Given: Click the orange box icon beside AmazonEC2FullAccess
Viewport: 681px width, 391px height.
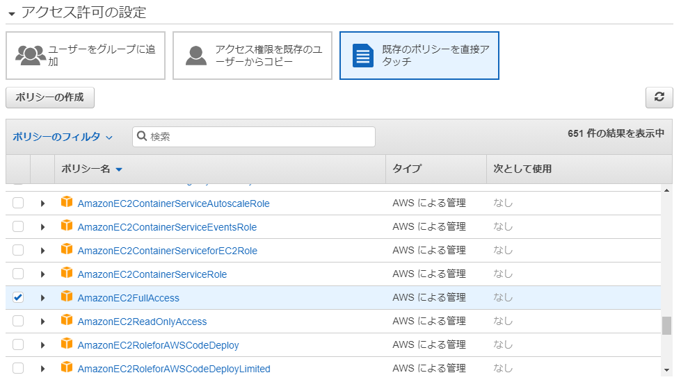Looking at the screenshot, I should coord(67,297).
